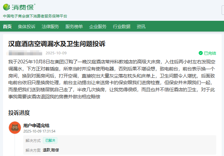
Task: Click the 退款,赔偿 resolution text
Action: pyautogui.click(x=51, y=150)
